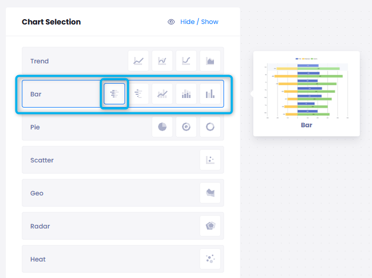Viewport: 372px width, 278px height.
Task: Select the last vertical column chart icon in Bar row
Action: tap(210, 94)
